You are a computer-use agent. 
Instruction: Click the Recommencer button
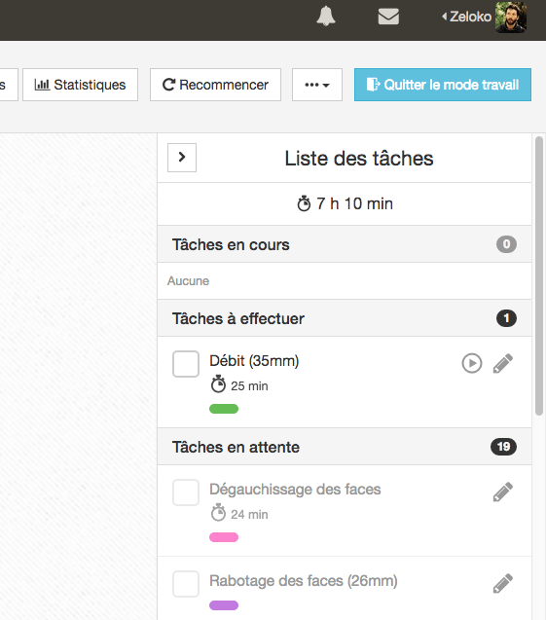point(215,85)
